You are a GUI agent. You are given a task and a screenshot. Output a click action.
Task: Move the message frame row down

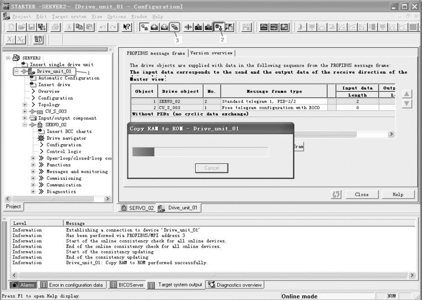(407, 104)
